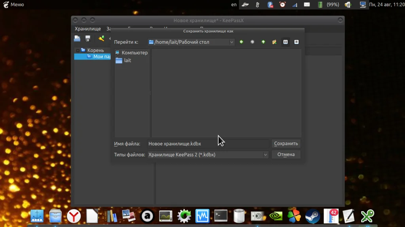
Task: Select the lait folder in sidebar
Action: 123,60
